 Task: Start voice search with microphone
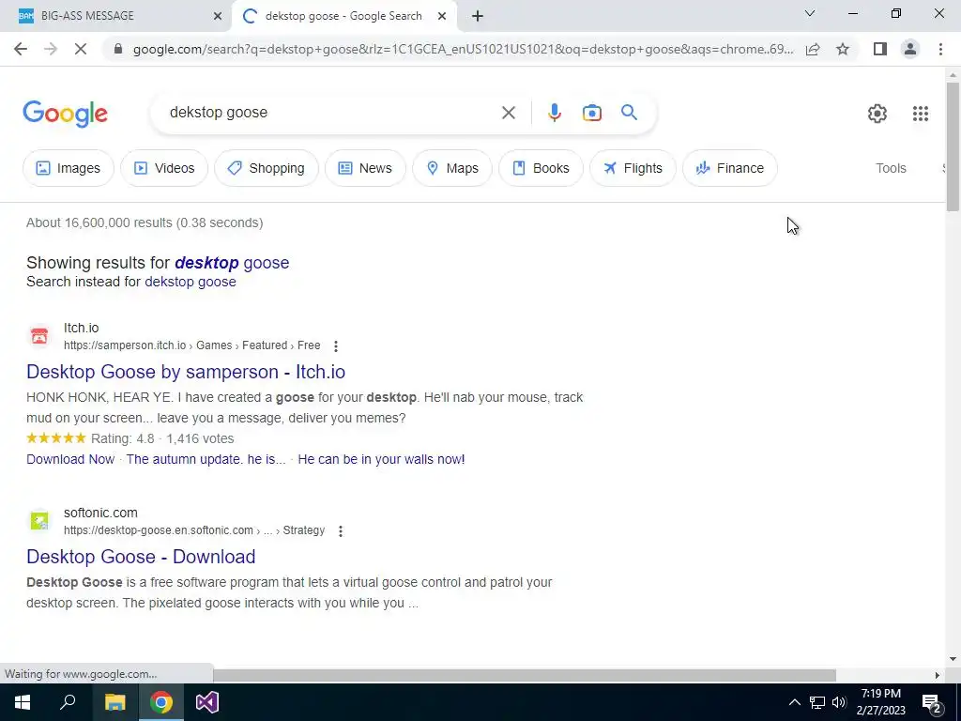pos(554,113)
